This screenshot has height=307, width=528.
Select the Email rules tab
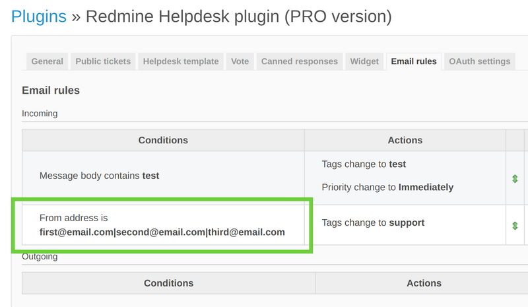[x=414, y=61]
